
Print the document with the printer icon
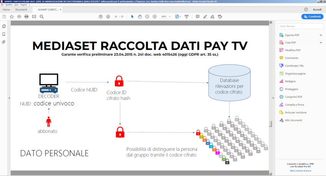point(26,16)
